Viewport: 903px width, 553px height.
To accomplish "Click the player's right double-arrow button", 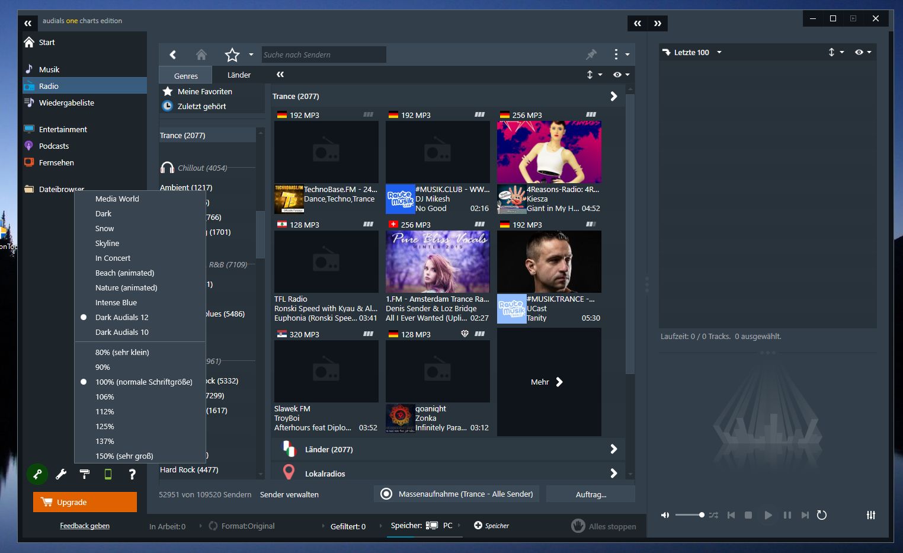I will click(658, 23).
